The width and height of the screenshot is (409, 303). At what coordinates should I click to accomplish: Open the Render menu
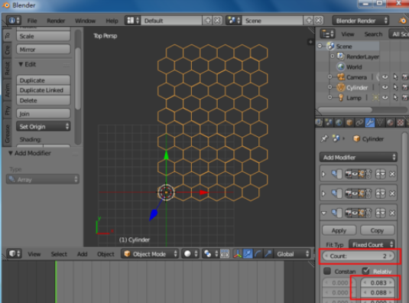tap(56, 21)
